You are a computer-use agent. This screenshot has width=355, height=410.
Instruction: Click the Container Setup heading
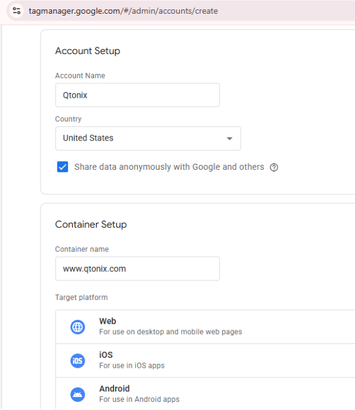coord(91,225)
